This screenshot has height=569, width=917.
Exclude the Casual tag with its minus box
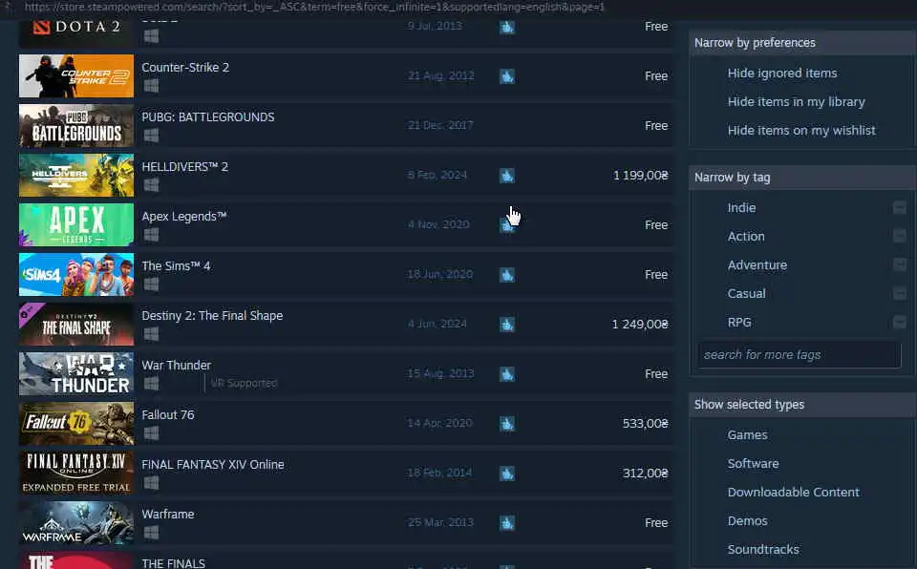tap(900, 293)
